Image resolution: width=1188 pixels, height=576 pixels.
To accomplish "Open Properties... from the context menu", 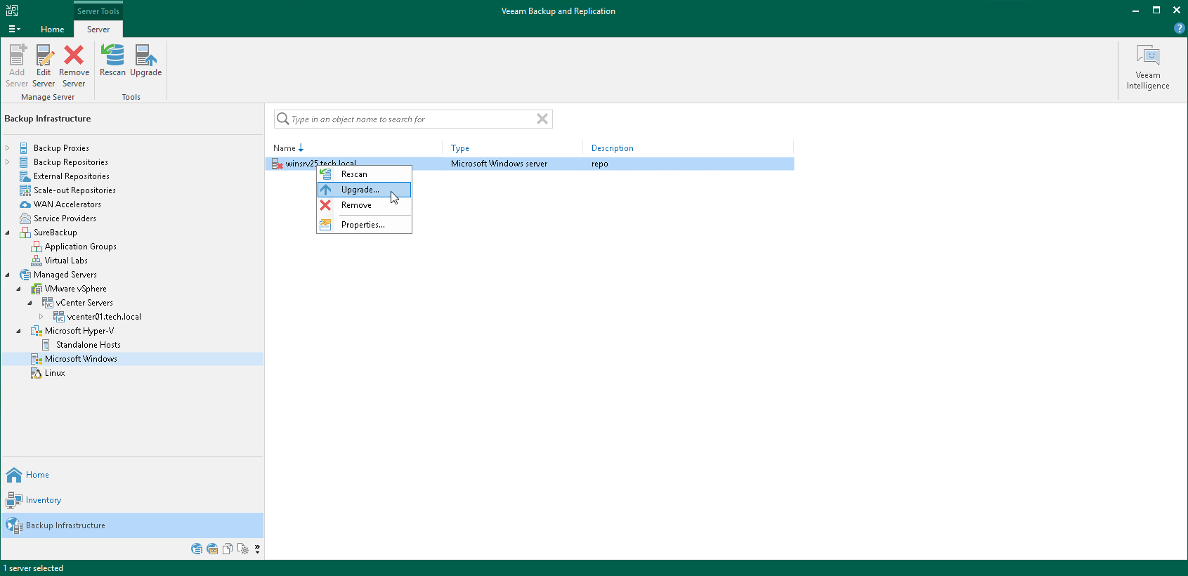I will [x=364, y=225].
